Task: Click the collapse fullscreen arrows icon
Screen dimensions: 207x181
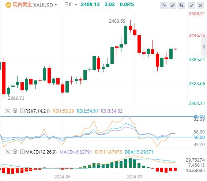Action: 192,5
